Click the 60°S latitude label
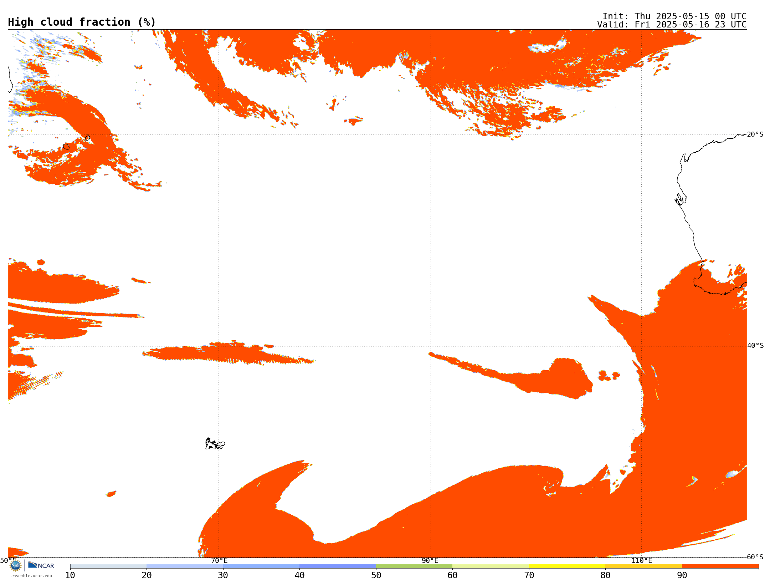 click(755, 557)
